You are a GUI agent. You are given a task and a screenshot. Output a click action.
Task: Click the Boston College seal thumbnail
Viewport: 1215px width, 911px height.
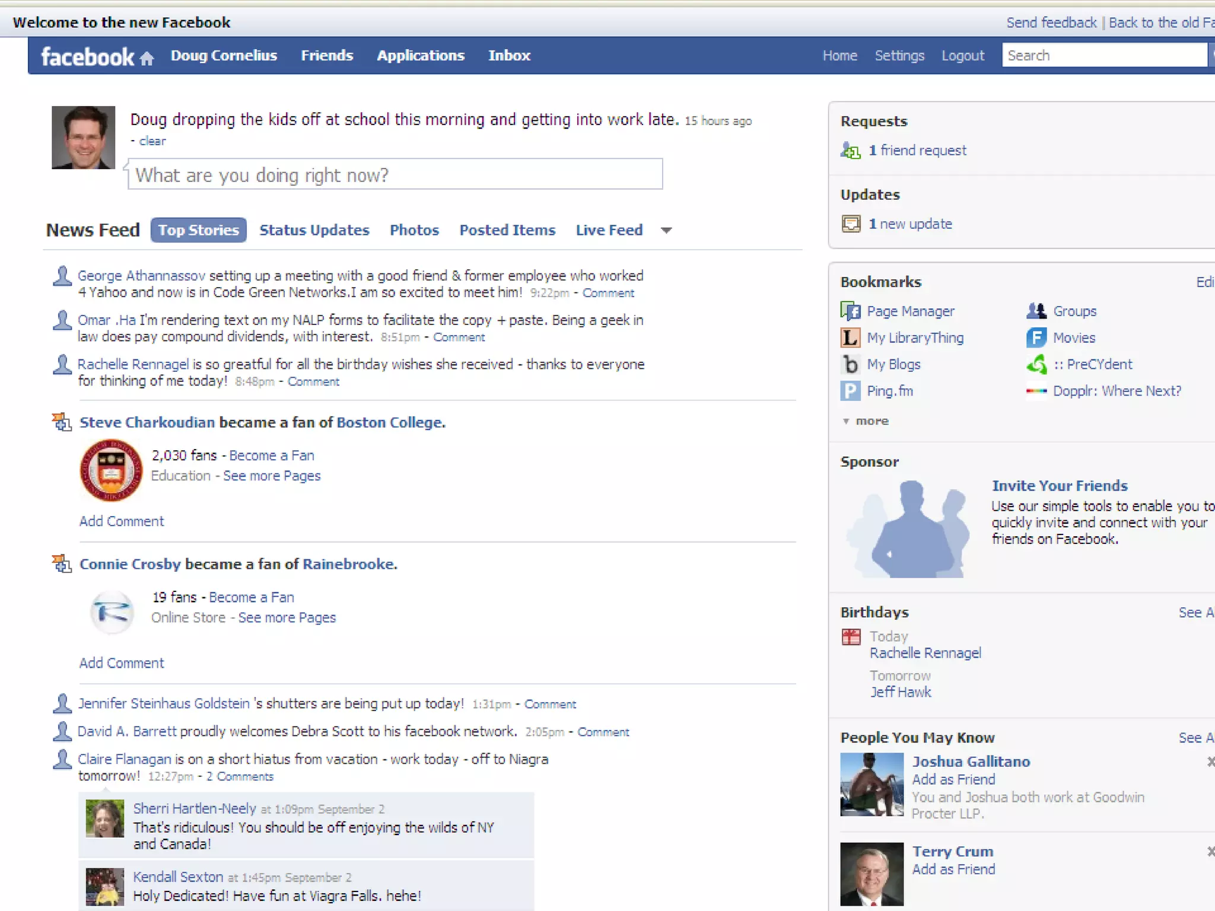pos(111,470)
